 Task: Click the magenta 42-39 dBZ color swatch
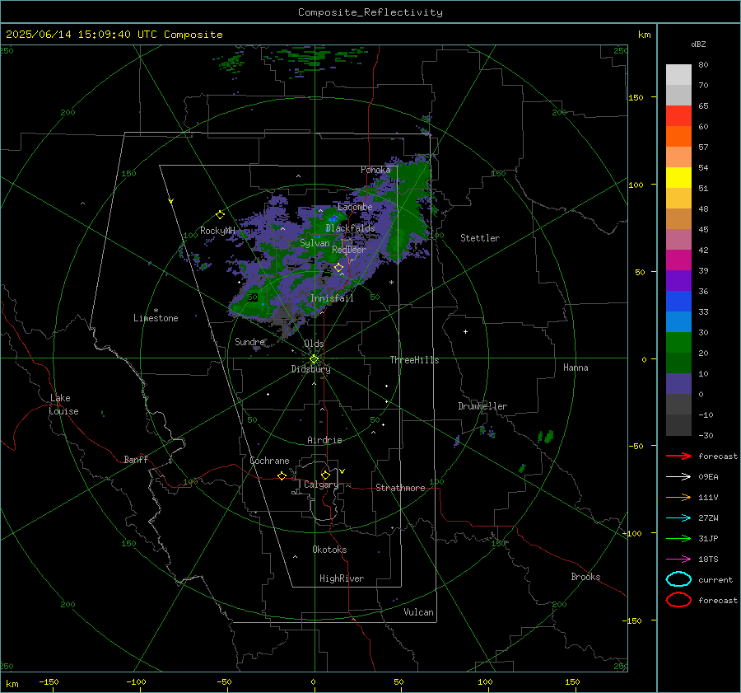(678, 260)
